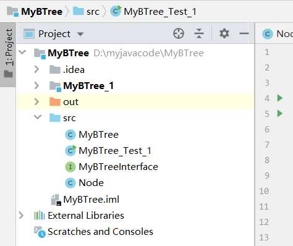Click the Collapse All icon in Project panel

click(199, 33)
